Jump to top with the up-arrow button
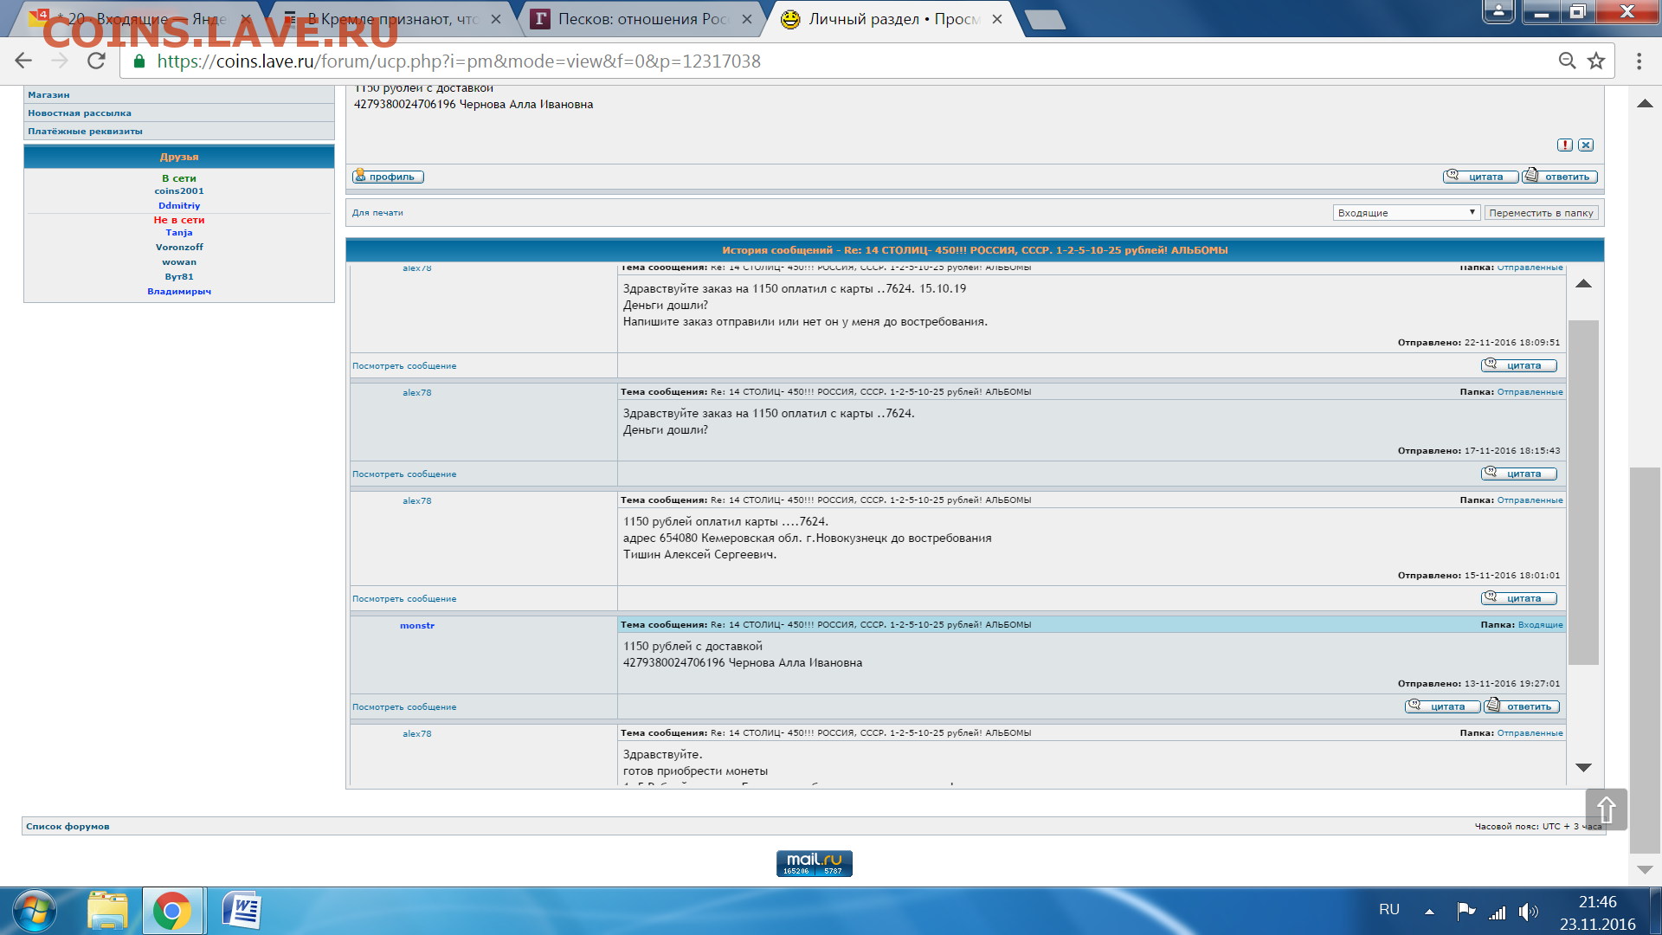Image resolution: width=1662 pixels, height=935 pixels. [x=1607, y=809]
